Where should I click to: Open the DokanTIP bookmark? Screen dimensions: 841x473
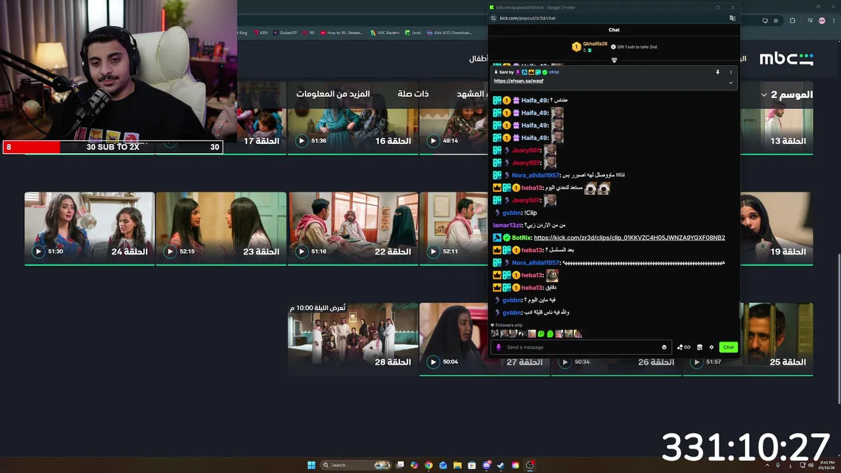pyautogui.click(x=285, y=32)
